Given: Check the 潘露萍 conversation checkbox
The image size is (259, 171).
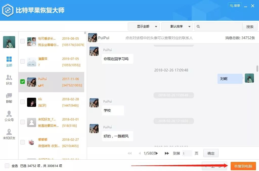Looking at the screenshot, I should click(x=23, y=61).
